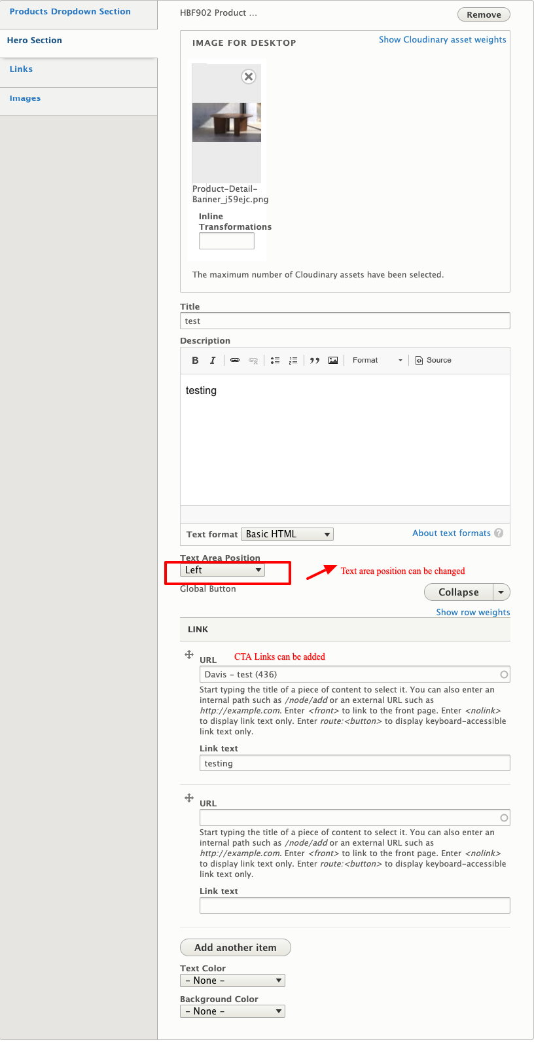Viewport: 534px width, 1042px height.
Task: Open the Format dropdown in toolbar
Action: tap(377, 361)
